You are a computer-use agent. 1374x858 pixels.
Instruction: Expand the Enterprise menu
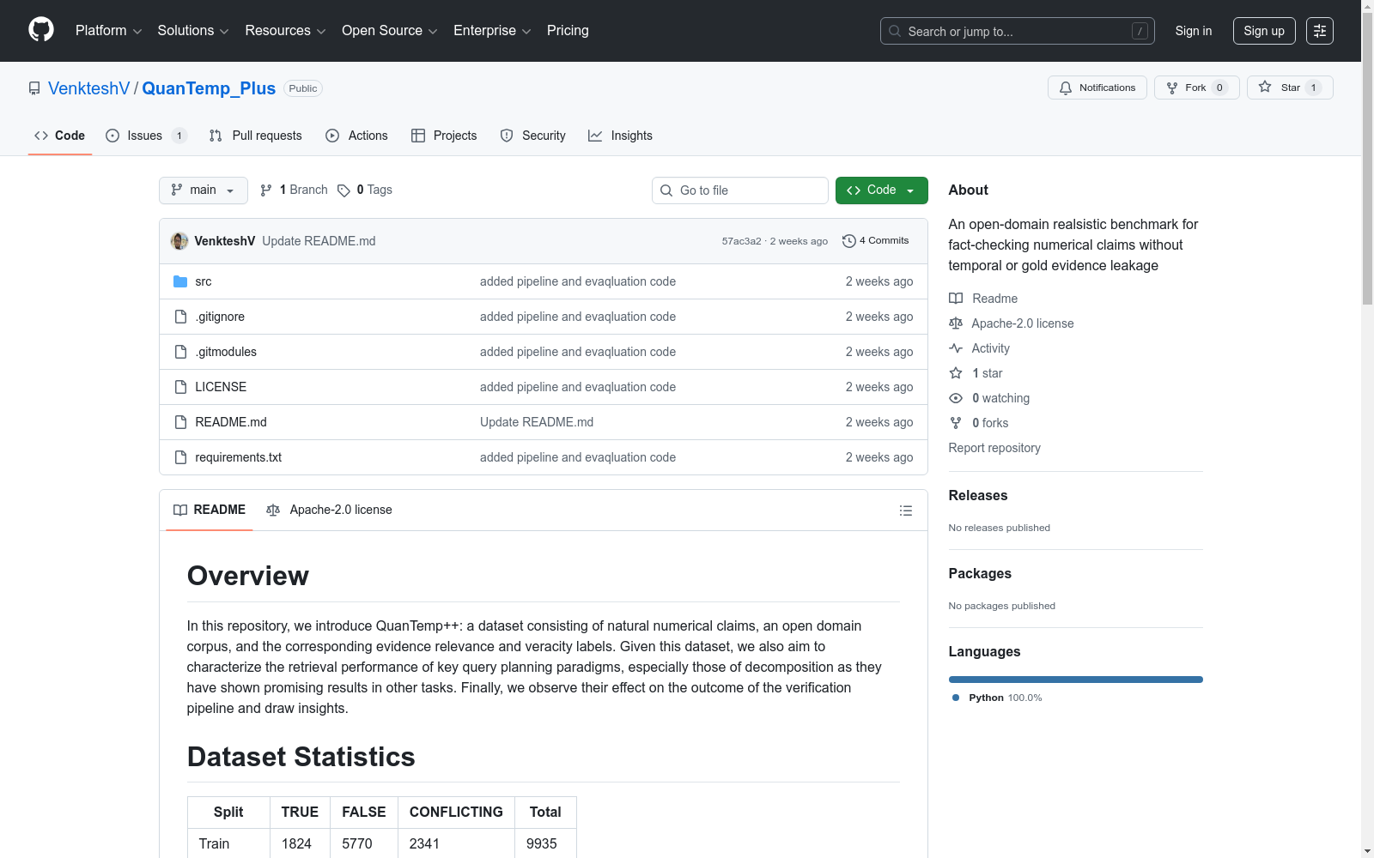point(492,31)
